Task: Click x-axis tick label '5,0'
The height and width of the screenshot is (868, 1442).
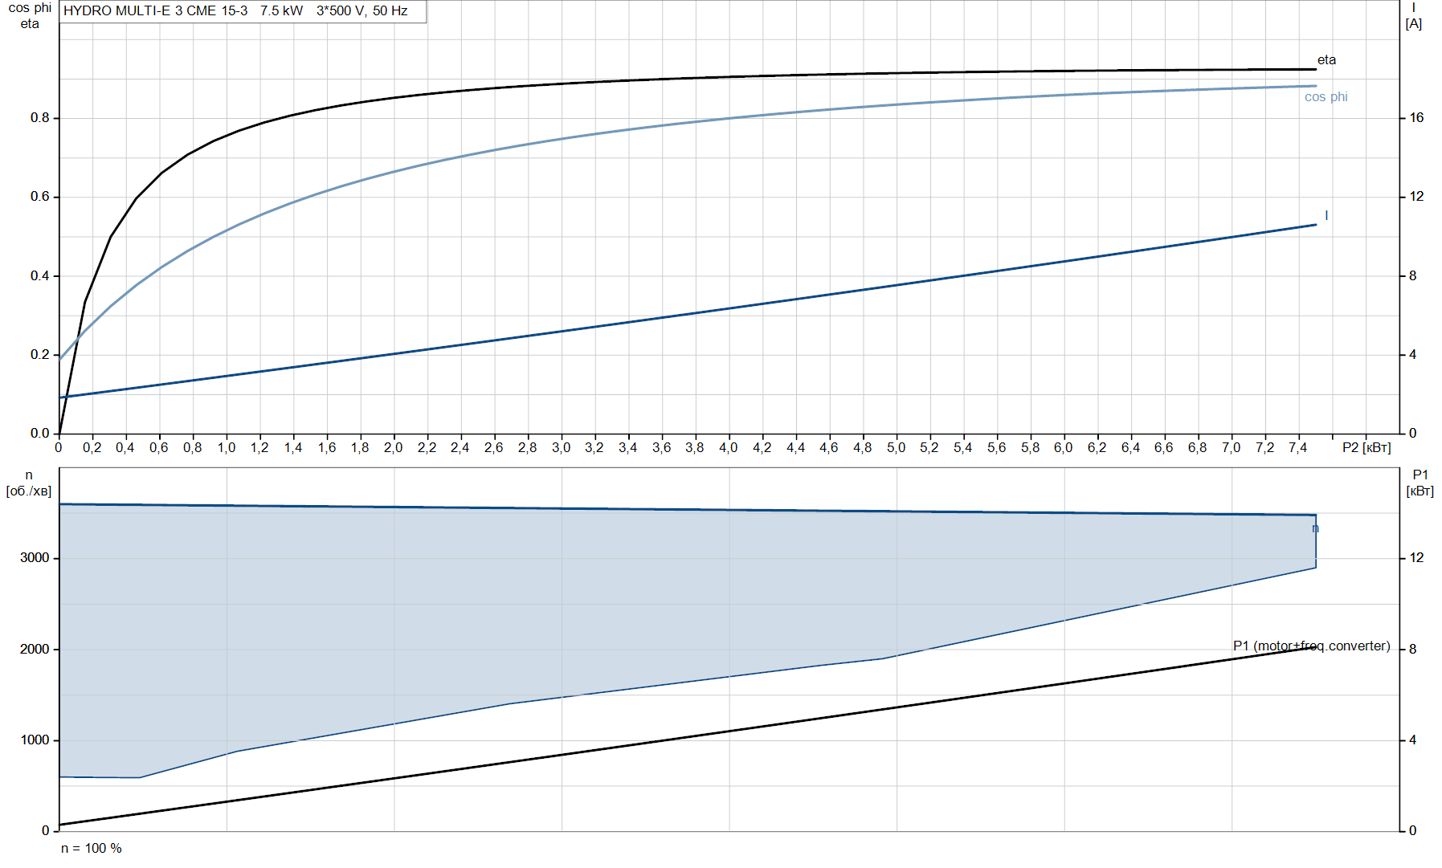Action: (896, 447)
